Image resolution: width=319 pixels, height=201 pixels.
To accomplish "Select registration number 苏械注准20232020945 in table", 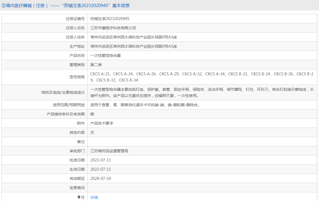I will click(110, 19).
